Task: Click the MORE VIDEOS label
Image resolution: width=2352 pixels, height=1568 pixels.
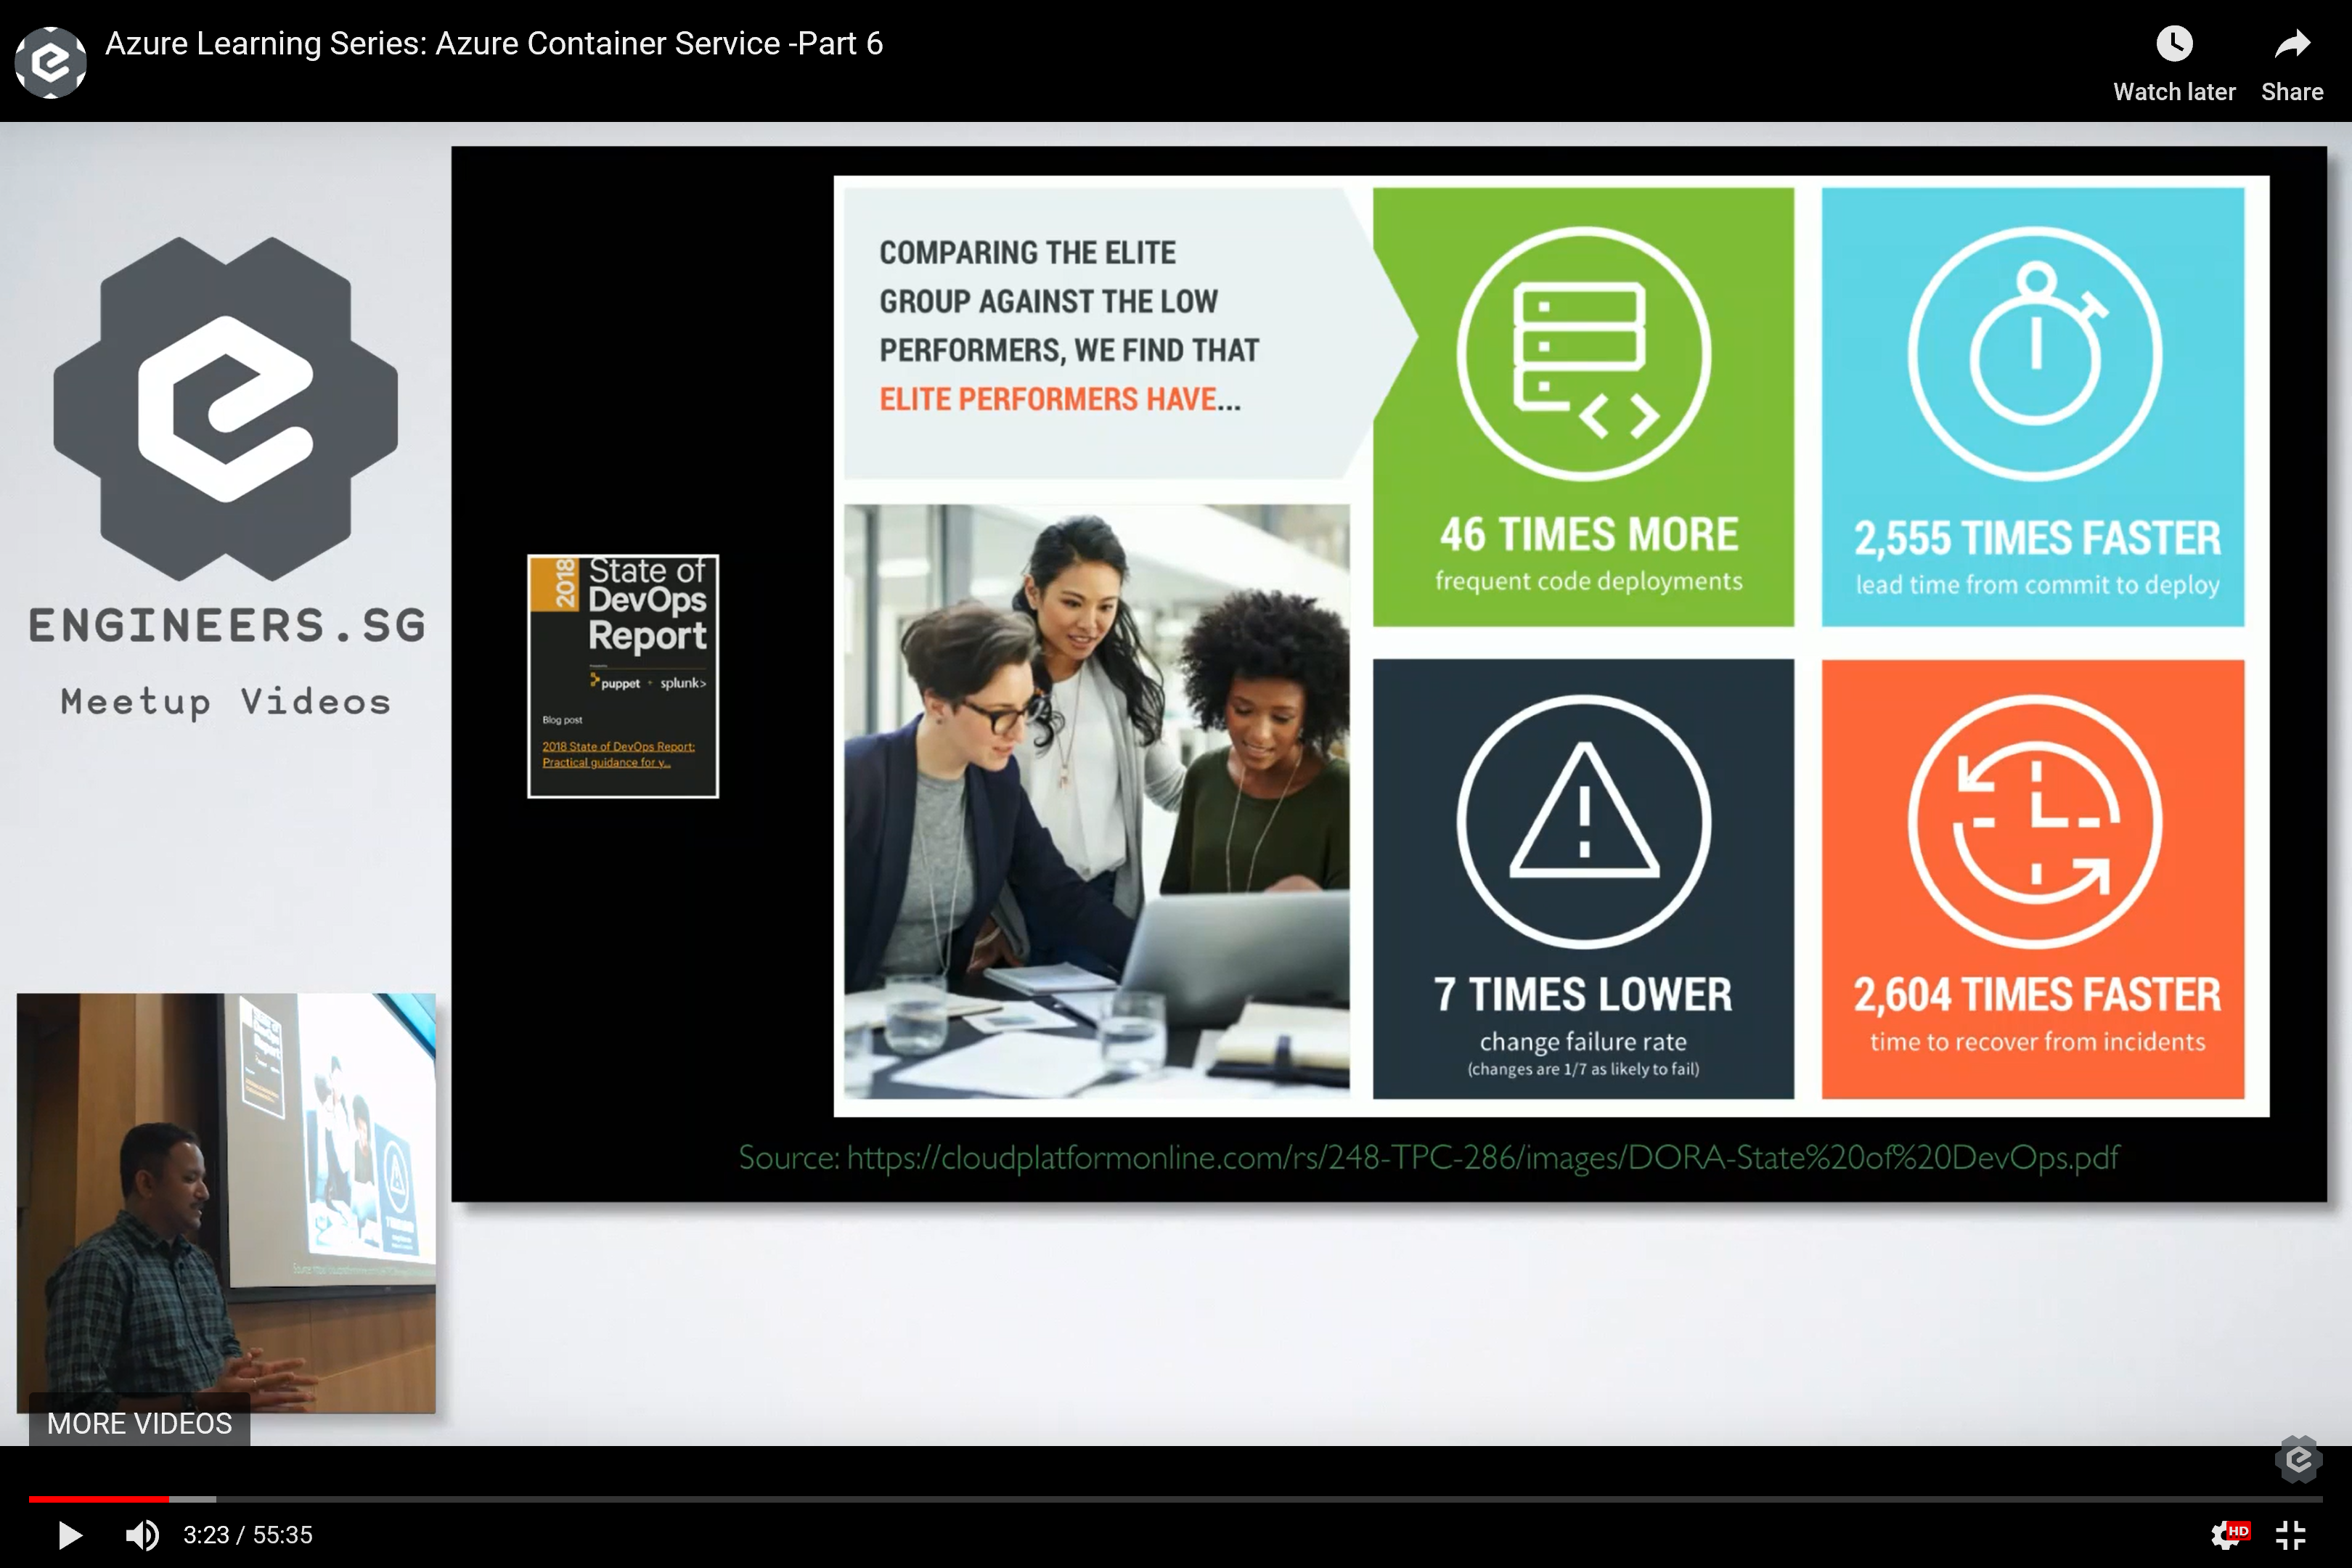Action: 136,1424
